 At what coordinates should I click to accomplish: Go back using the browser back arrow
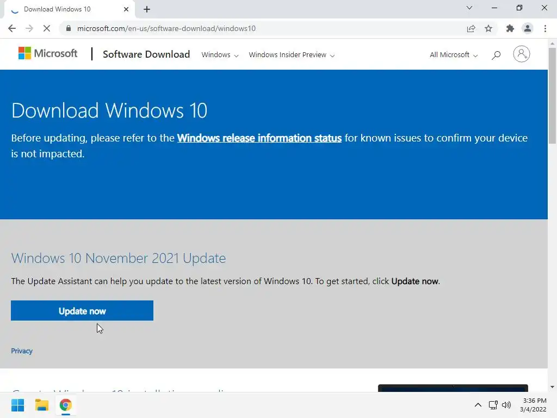point(12,28)
